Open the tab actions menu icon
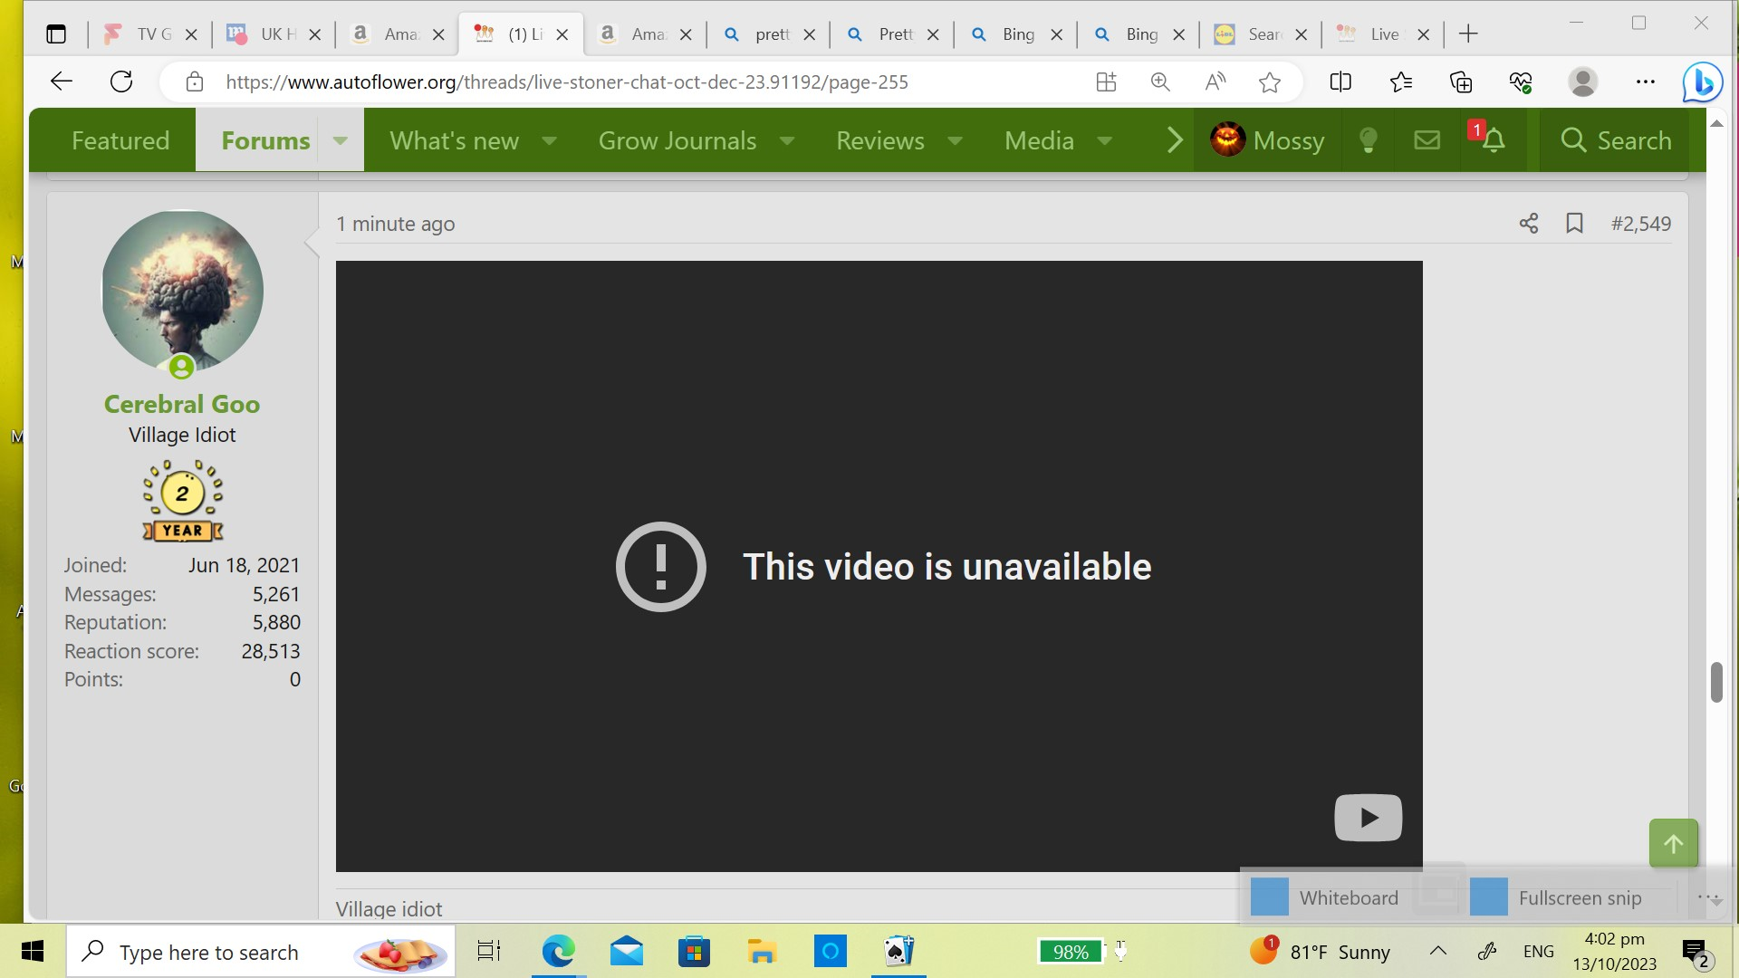The width and height of the screenshot is (1739, 978). tap(56, 34)
